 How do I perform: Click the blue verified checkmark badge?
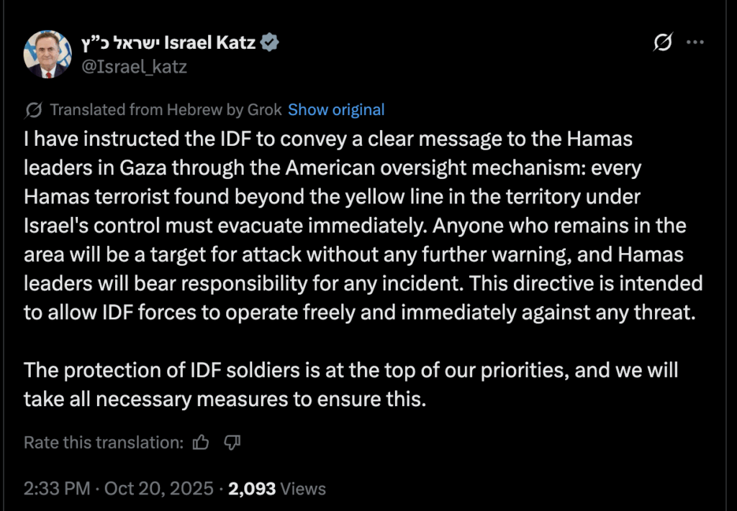270,44
